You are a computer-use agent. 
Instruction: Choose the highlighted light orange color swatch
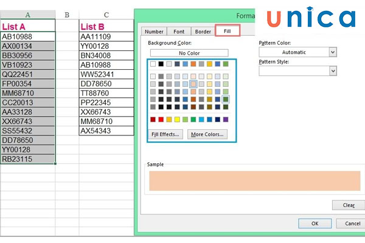point(193,84)
